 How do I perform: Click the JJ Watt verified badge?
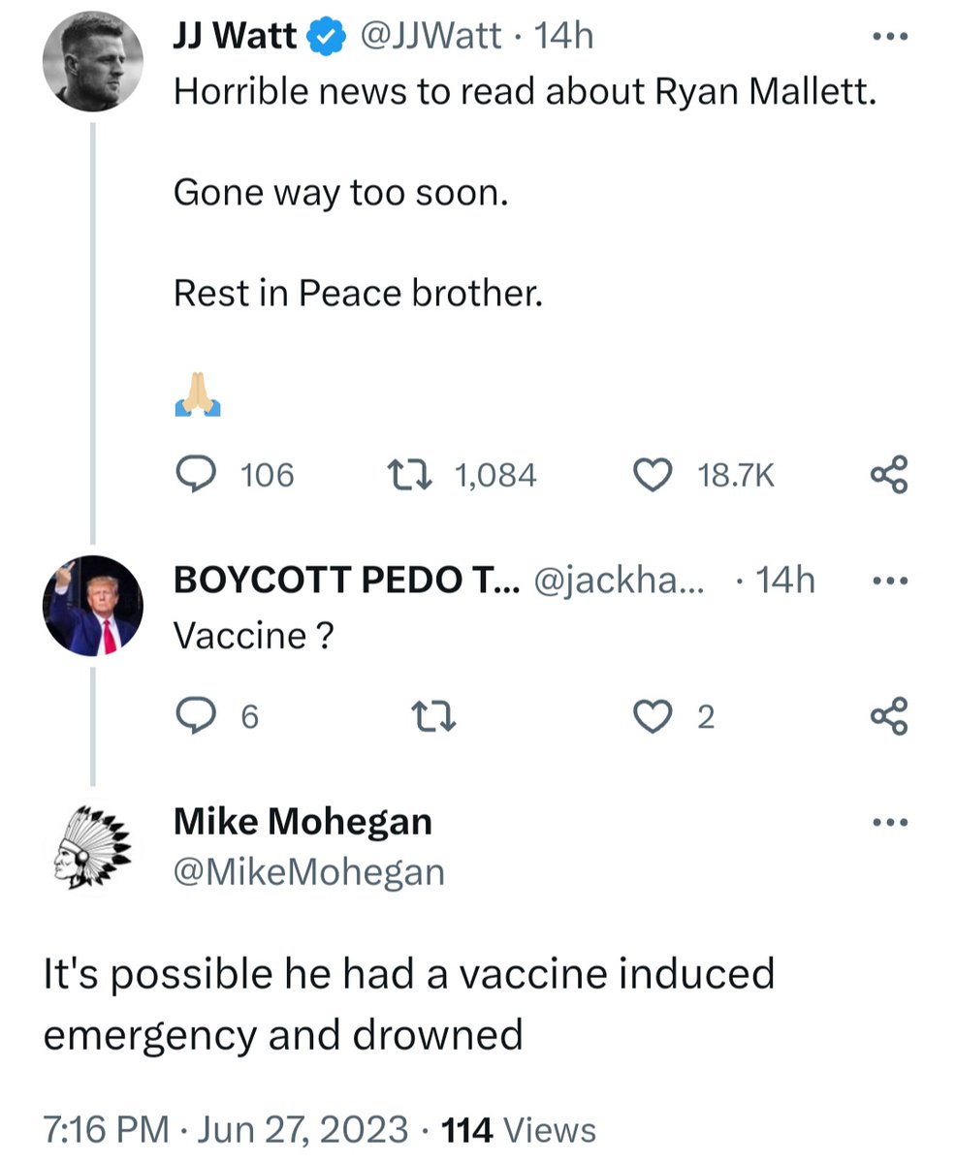[x=326, y=37]
